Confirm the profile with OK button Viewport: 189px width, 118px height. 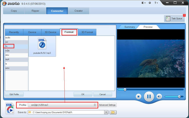click(83, 94)
